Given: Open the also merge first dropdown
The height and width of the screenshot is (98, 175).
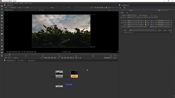Looking at the screenshot, I should (137, 27).
